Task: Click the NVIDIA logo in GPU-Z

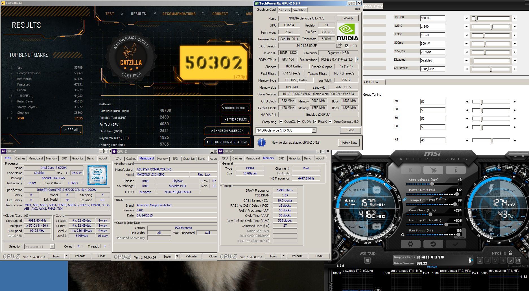Action: pos(347,32)
